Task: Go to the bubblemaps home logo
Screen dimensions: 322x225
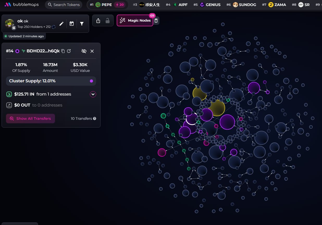Action: [22, 5]
